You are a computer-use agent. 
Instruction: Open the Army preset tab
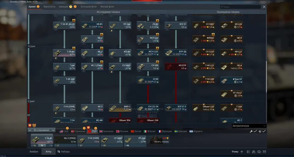click(49, 151)
